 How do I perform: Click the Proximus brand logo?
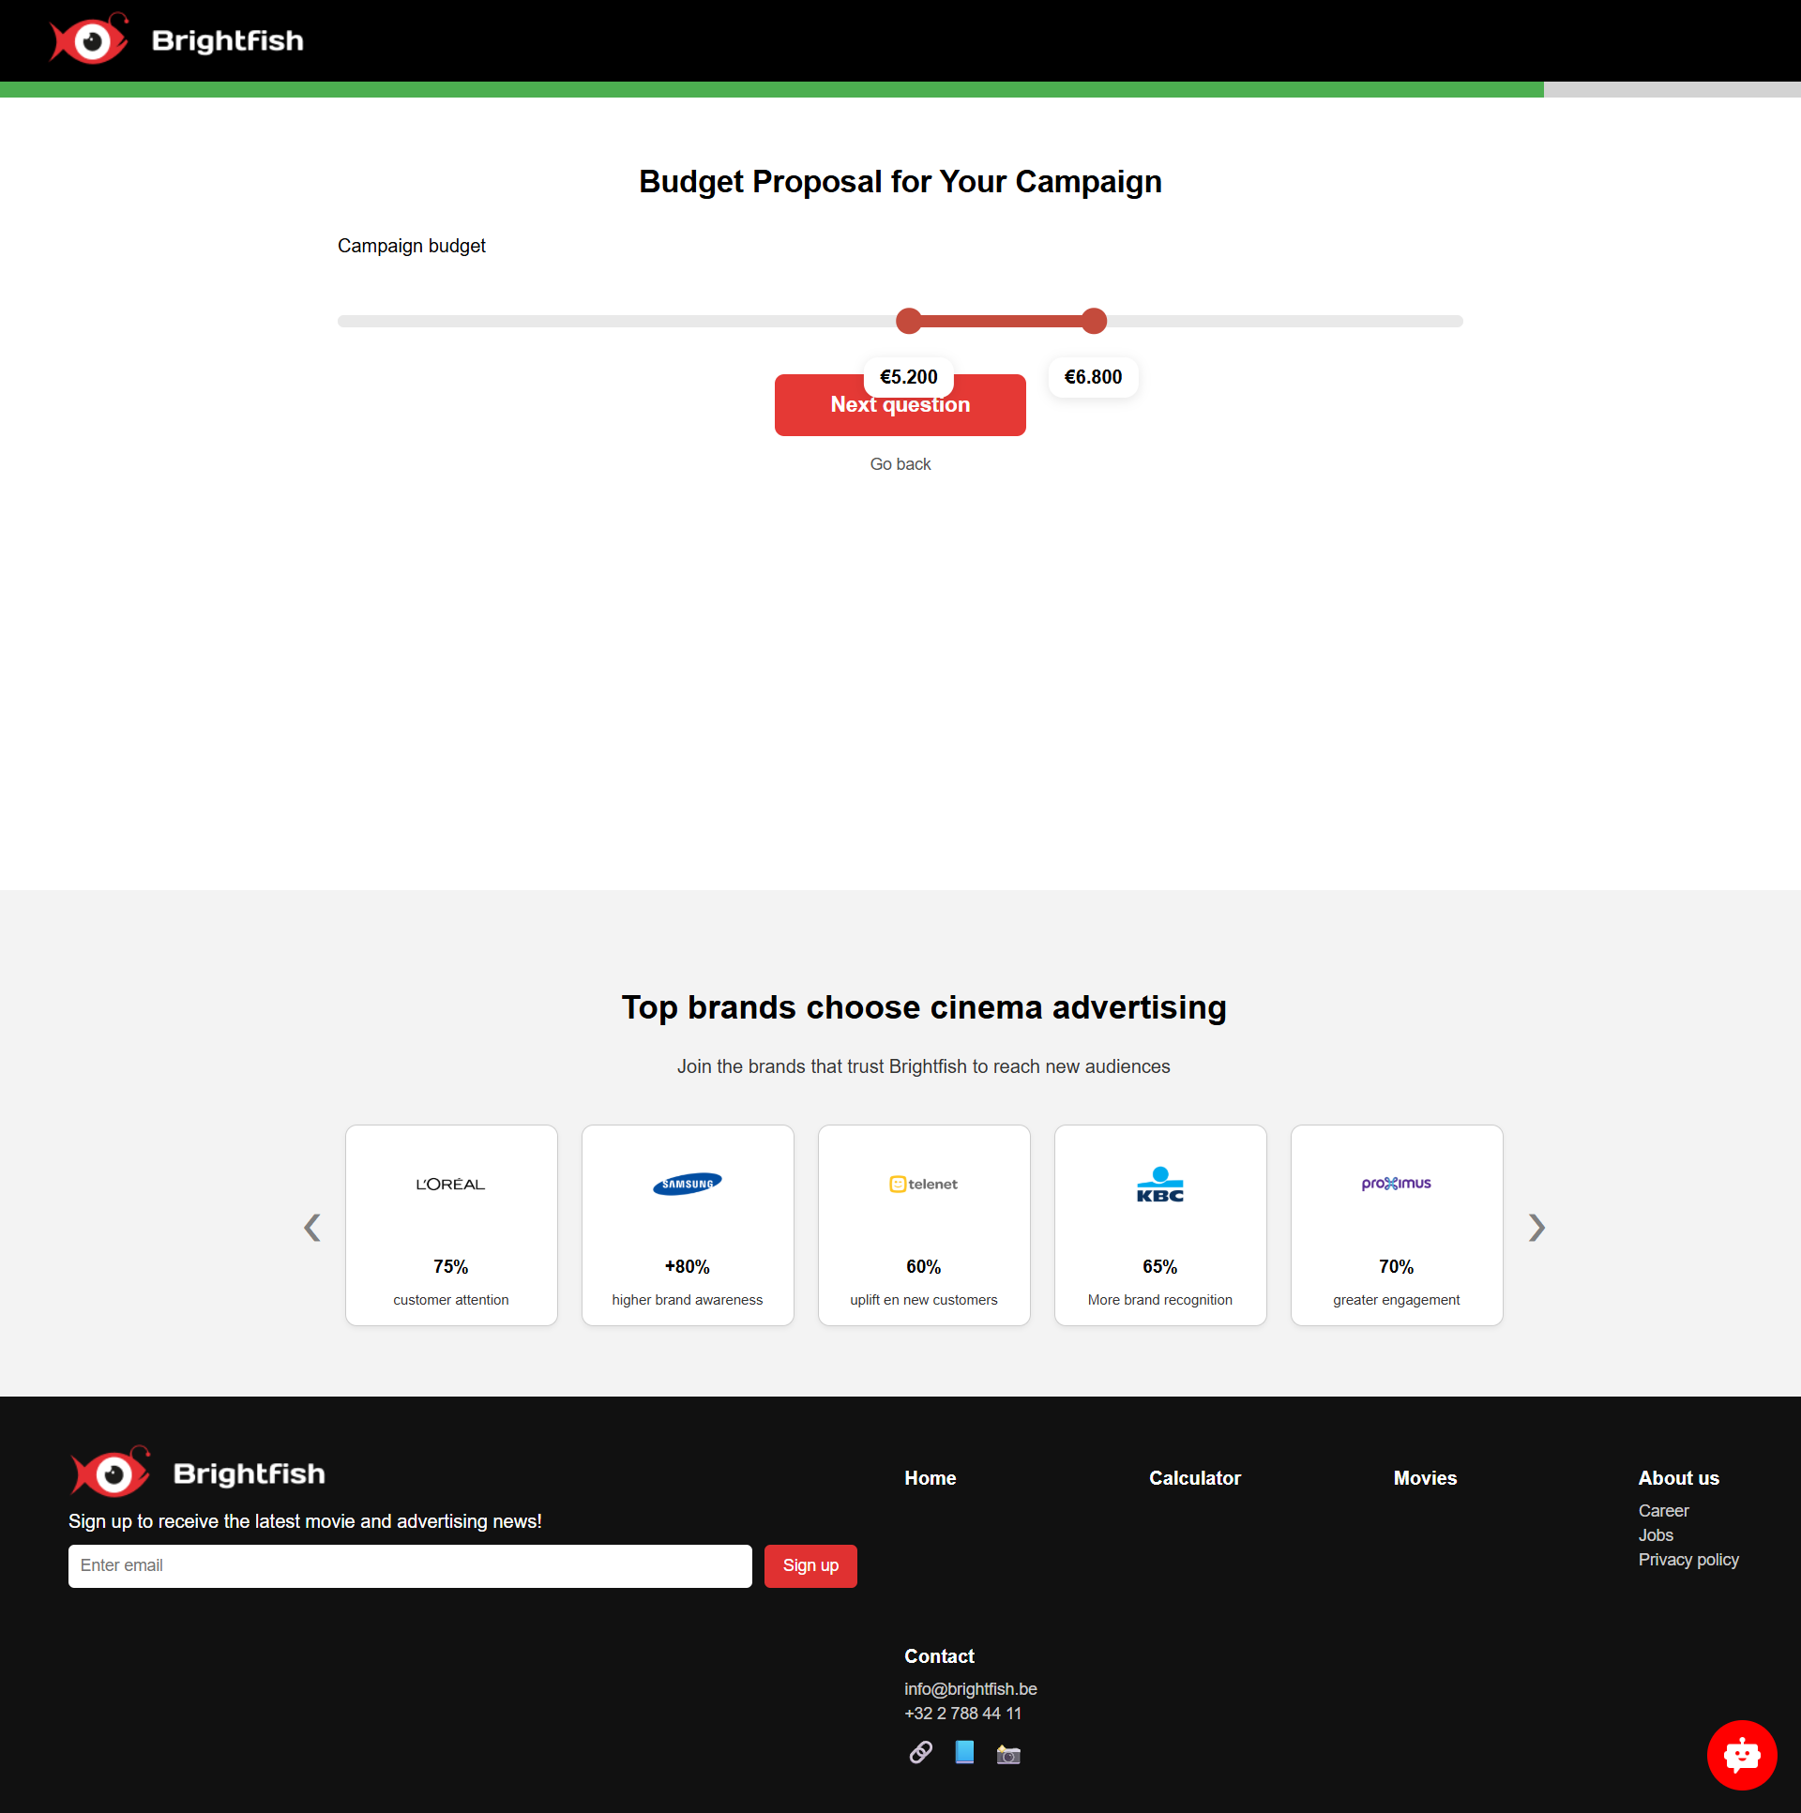pos(1397,1184)
